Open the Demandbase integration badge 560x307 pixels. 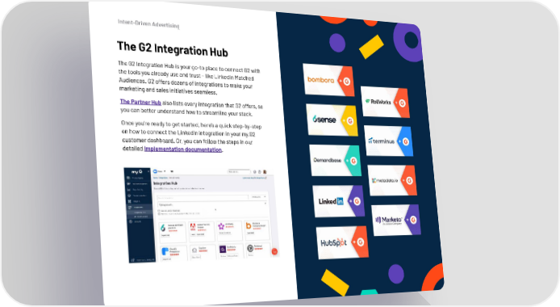point(335,161)
